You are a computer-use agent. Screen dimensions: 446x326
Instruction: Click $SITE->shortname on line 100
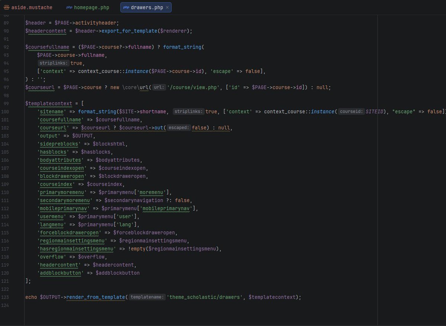tap(143, 112)
